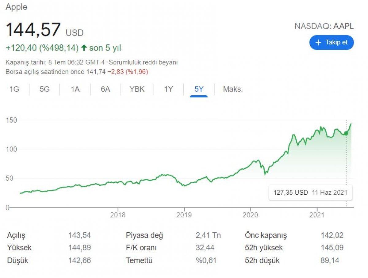Choose the YBK year-to-date tab

tap(137, 89)
